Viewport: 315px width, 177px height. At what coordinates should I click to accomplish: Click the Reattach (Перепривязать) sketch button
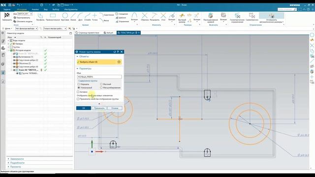pyautogui.click(x=22, y=18)
